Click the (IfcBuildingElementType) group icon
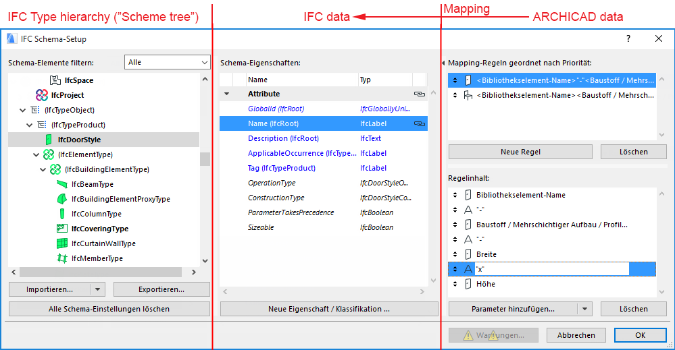The height and width of the screenshot is (350, 675). coord(55,169)
